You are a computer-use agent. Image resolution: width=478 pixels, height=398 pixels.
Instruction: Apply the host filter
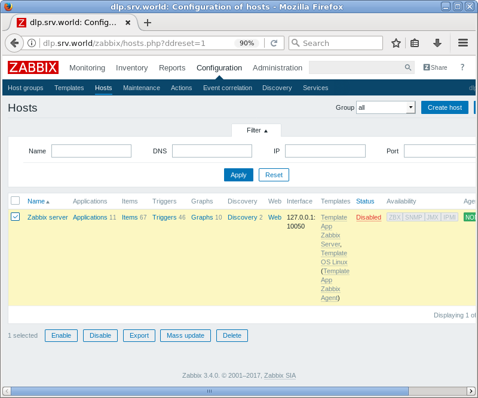238,175
